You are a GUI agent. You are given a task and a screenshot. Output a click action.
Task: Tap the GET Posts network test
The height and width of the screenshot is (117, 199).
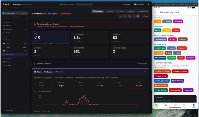click(x=160, y=48)
